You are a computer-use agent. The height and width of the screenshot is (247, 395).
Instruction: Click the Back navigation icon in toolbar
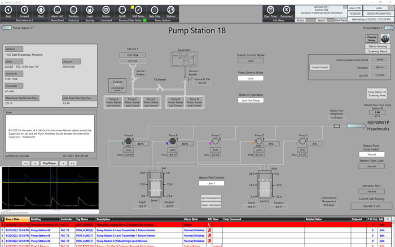click(x=8, y=11)
